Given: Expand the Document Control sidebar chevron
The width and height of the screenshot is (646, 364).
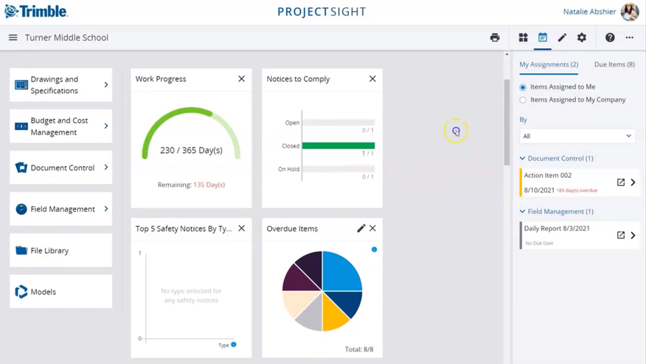Looking at the screenshot, I should pos(106,168).
